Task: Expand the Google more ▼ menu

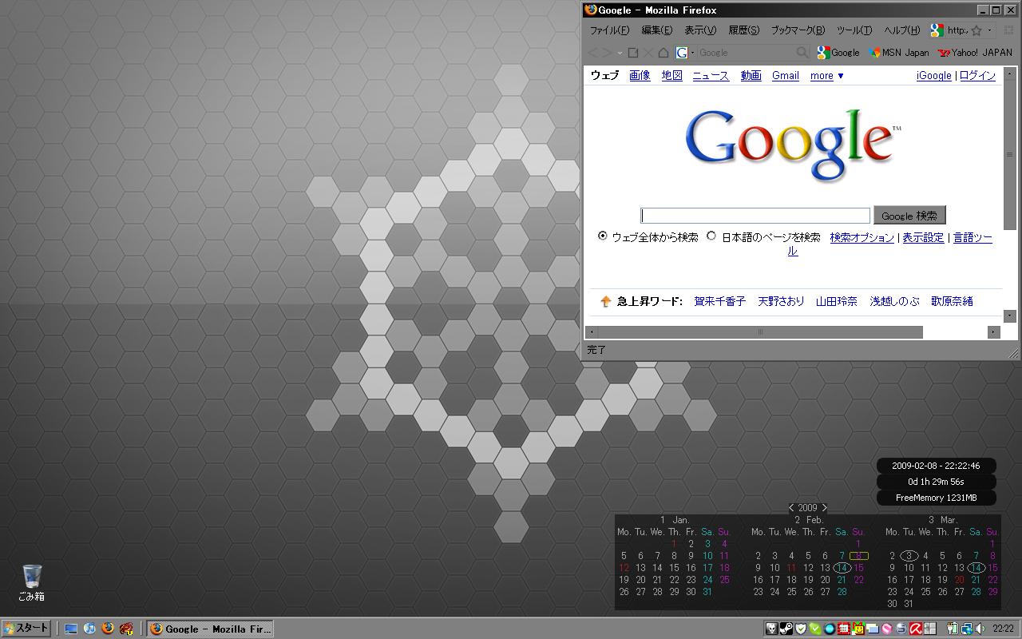Action: (x=827, y=76)
